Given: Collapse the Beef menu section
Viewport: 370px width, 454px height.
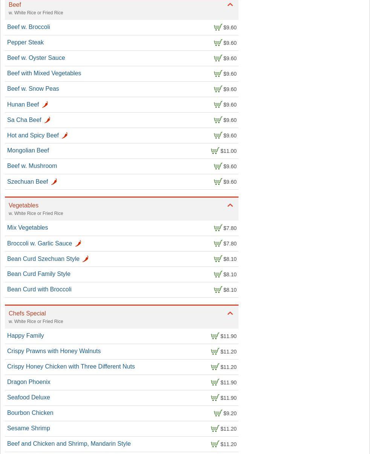Looking at the screenshot, I should 230,5.
